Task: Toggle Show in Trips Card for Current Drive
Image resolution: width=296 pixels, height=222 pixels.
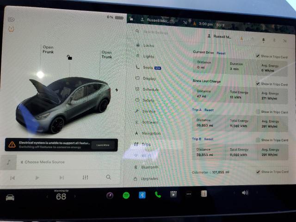Action: [258, 56]
